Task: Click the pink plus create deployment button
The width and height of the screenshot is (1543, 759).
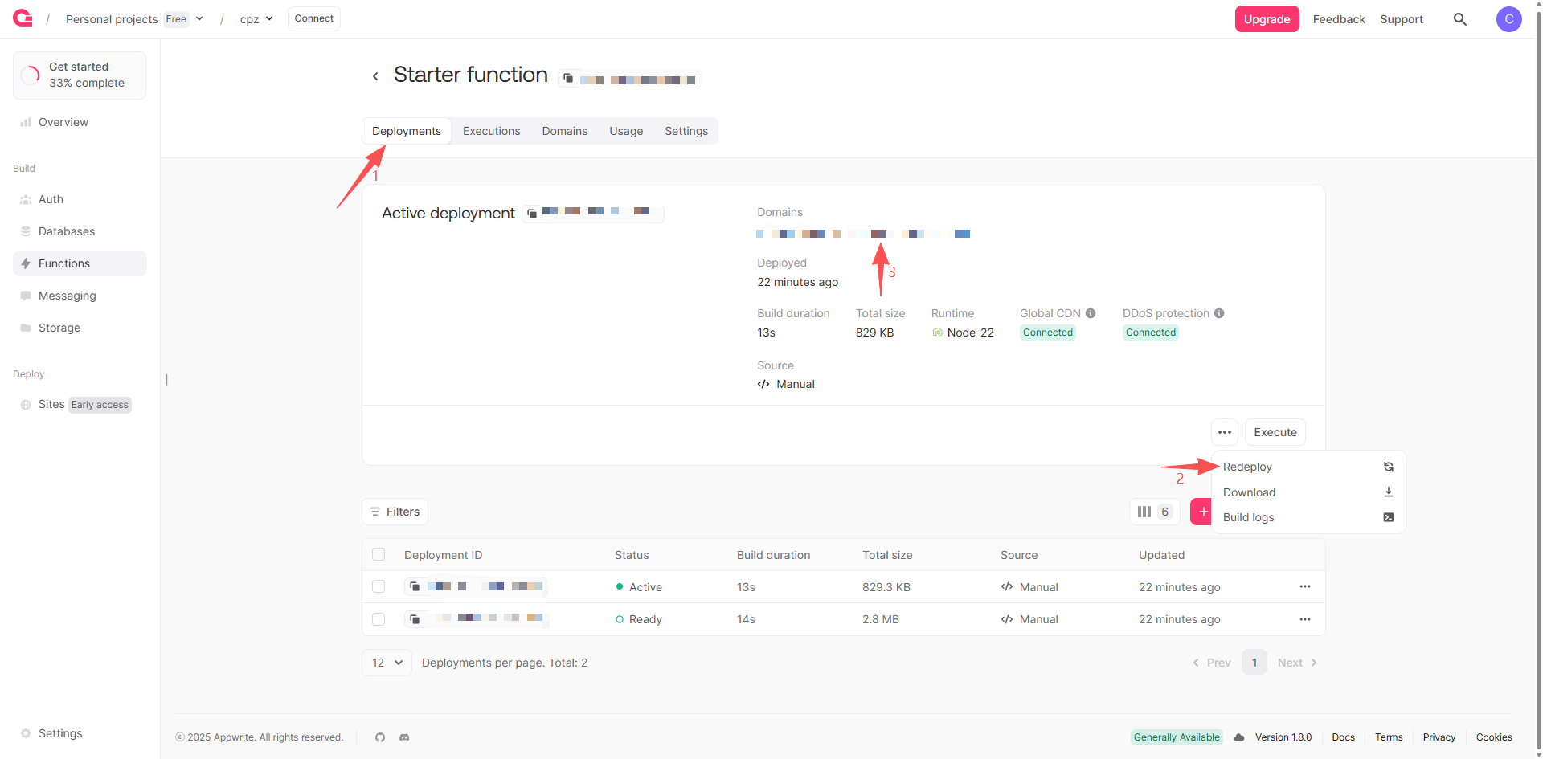Action: point(1202,512)
